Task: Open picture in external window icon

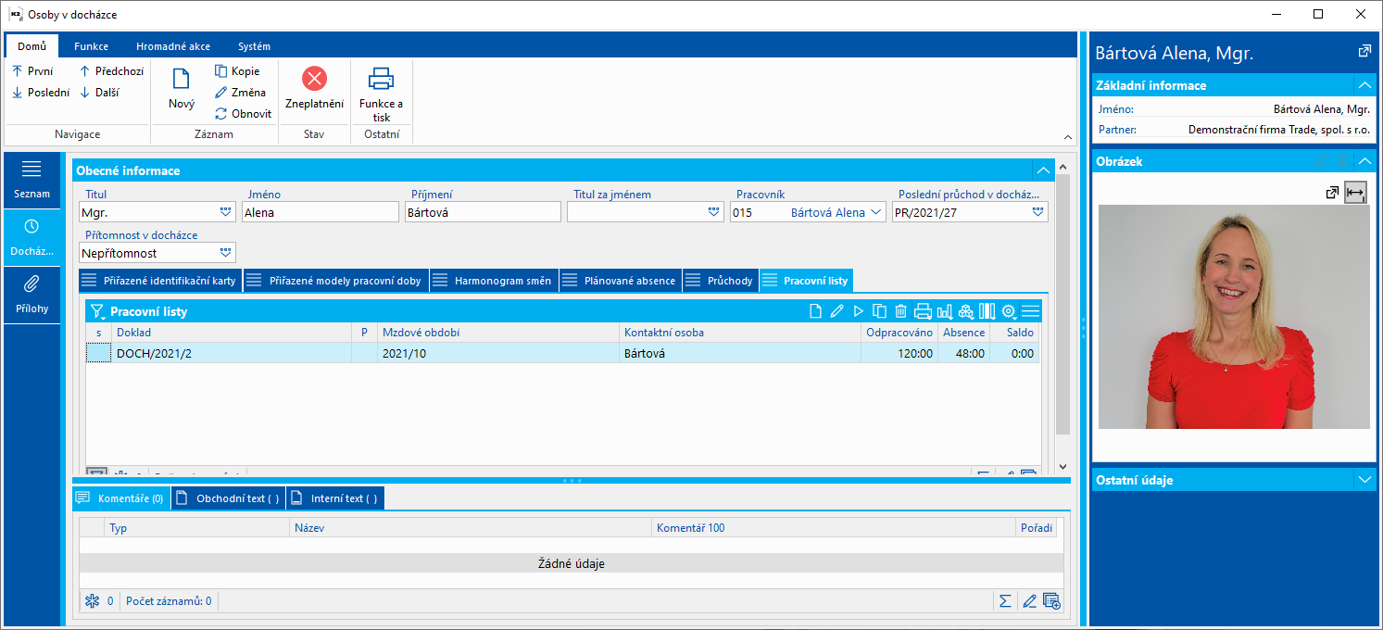Action: click(x=1332, y=193)
